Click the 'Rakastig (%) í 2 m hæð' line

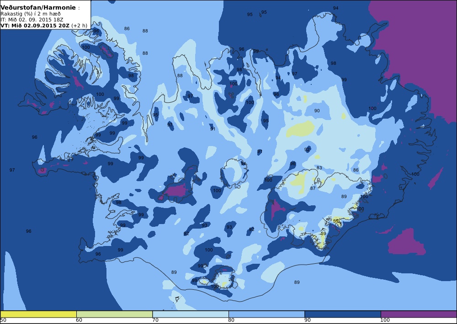(x=31, y=14)
